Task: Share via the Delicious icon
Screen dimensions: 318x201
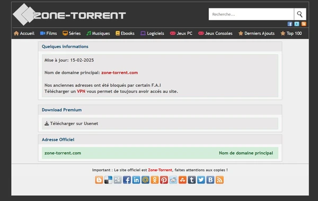Action: tap(108, 180)
